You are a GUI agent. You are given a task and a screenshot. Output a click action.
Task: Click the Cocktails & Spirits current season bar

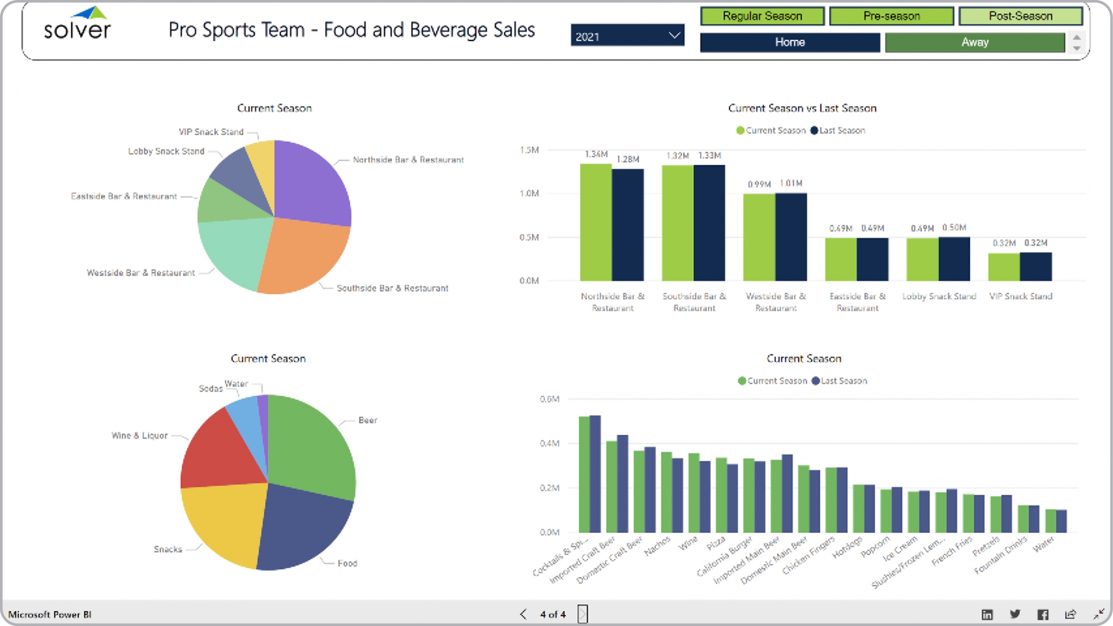coord(584,474)
